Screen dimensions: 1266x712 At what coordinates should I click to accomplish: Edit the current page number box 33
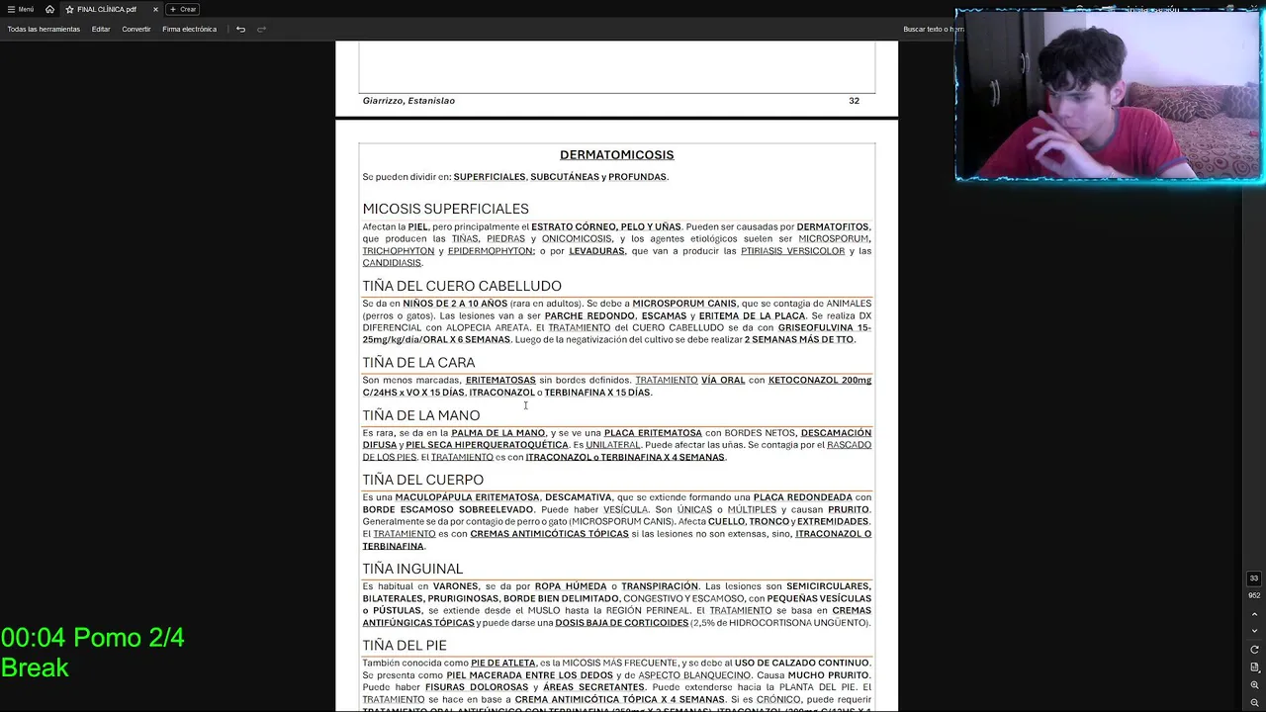pos(1254,578)
